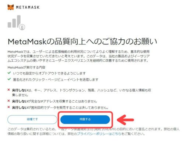Click the MetaMask fox logo
The height and width of the screenshot is (147, 192).
tap(11, 7)
